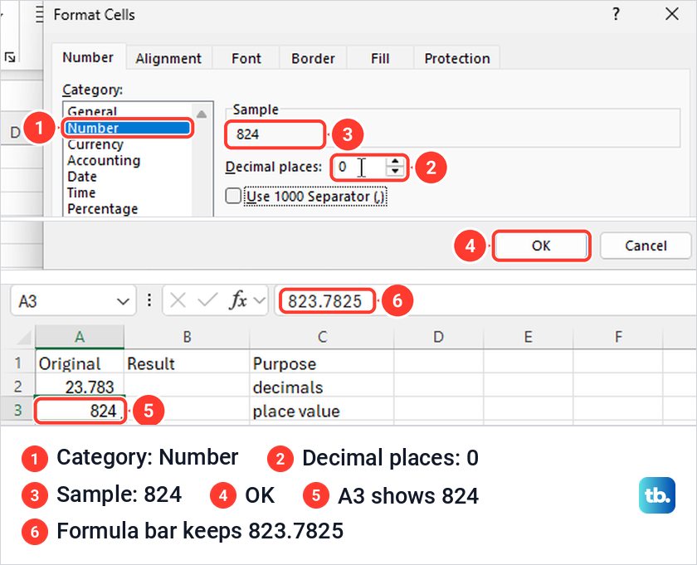This screenshot has width=697, height=565.
Task: Click the three-dot handle beside Name Box
Action: (x=149, y=300)
